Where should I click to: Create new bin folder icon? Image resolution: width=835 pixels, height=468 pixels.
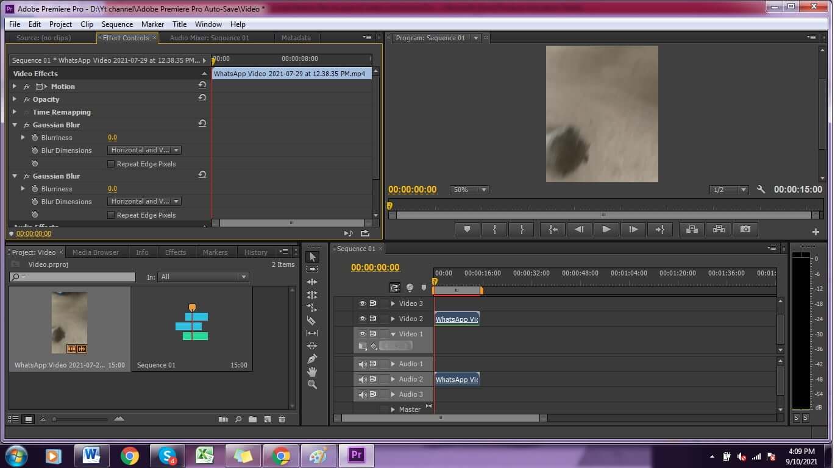pyautogui.click(x=252, y=419)
